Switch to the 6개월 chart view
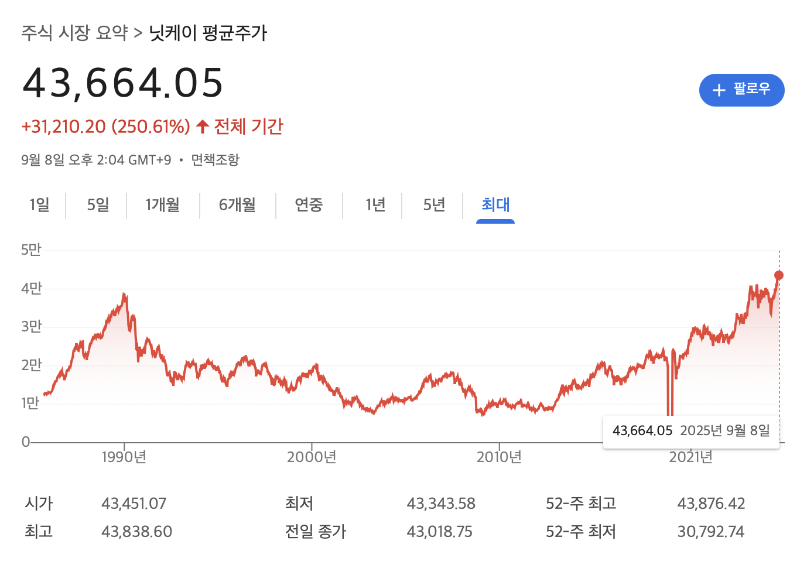Viewport: 807px width, 561px height. 238,206
